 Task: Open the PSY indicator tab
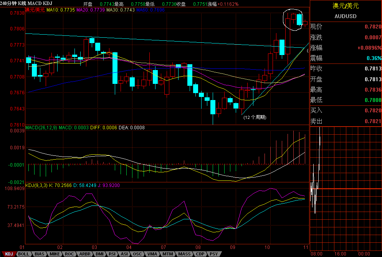[213, 254]
